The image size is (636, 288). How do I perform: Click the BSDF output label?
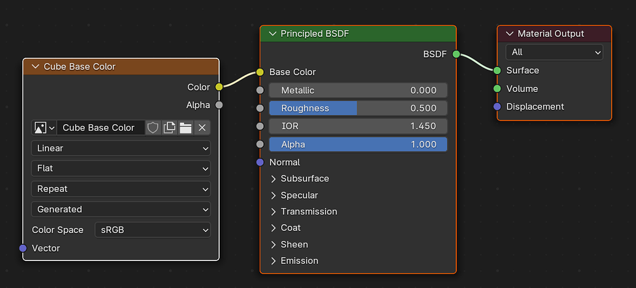tap(435, 54)
